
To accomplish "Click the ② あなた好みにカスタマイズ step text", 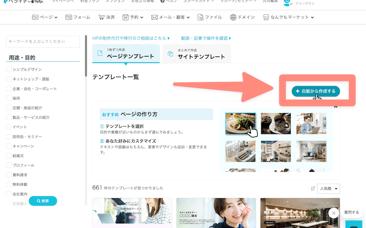I will [128, 141].
